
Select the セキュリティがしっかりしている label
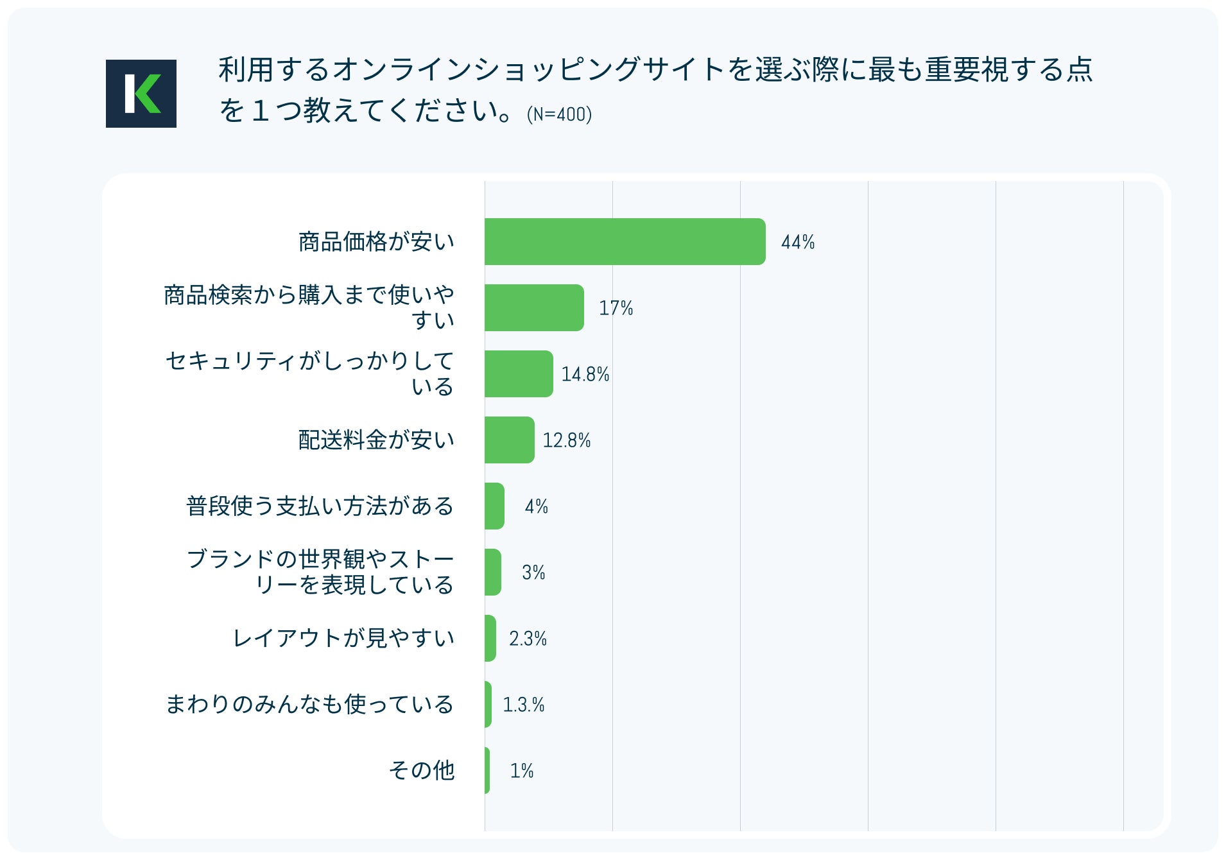(x=310, y=374)
